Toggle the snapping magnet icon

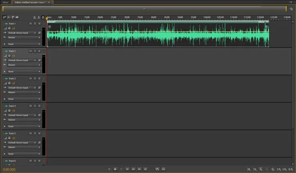click(x=43, y=17)
